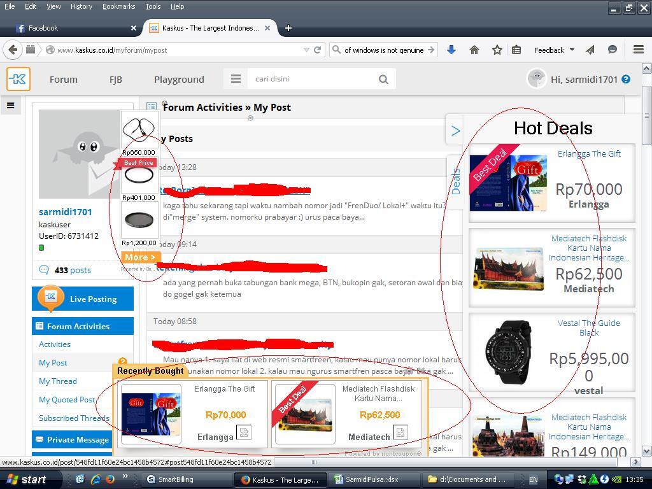Click the 433 posts link
The width and height of the screenshot is (652, 489).
tap(73, 270)
